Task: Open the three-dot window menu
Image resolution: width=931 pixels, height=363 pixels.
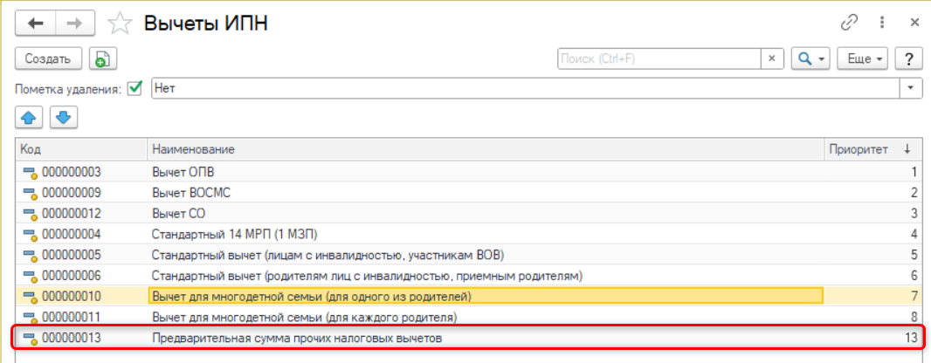Action: [x=883, y=24]
